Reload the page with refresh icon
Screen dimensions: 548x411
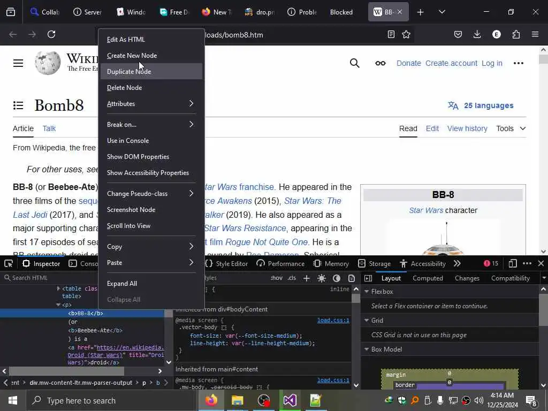click(51, 34)
